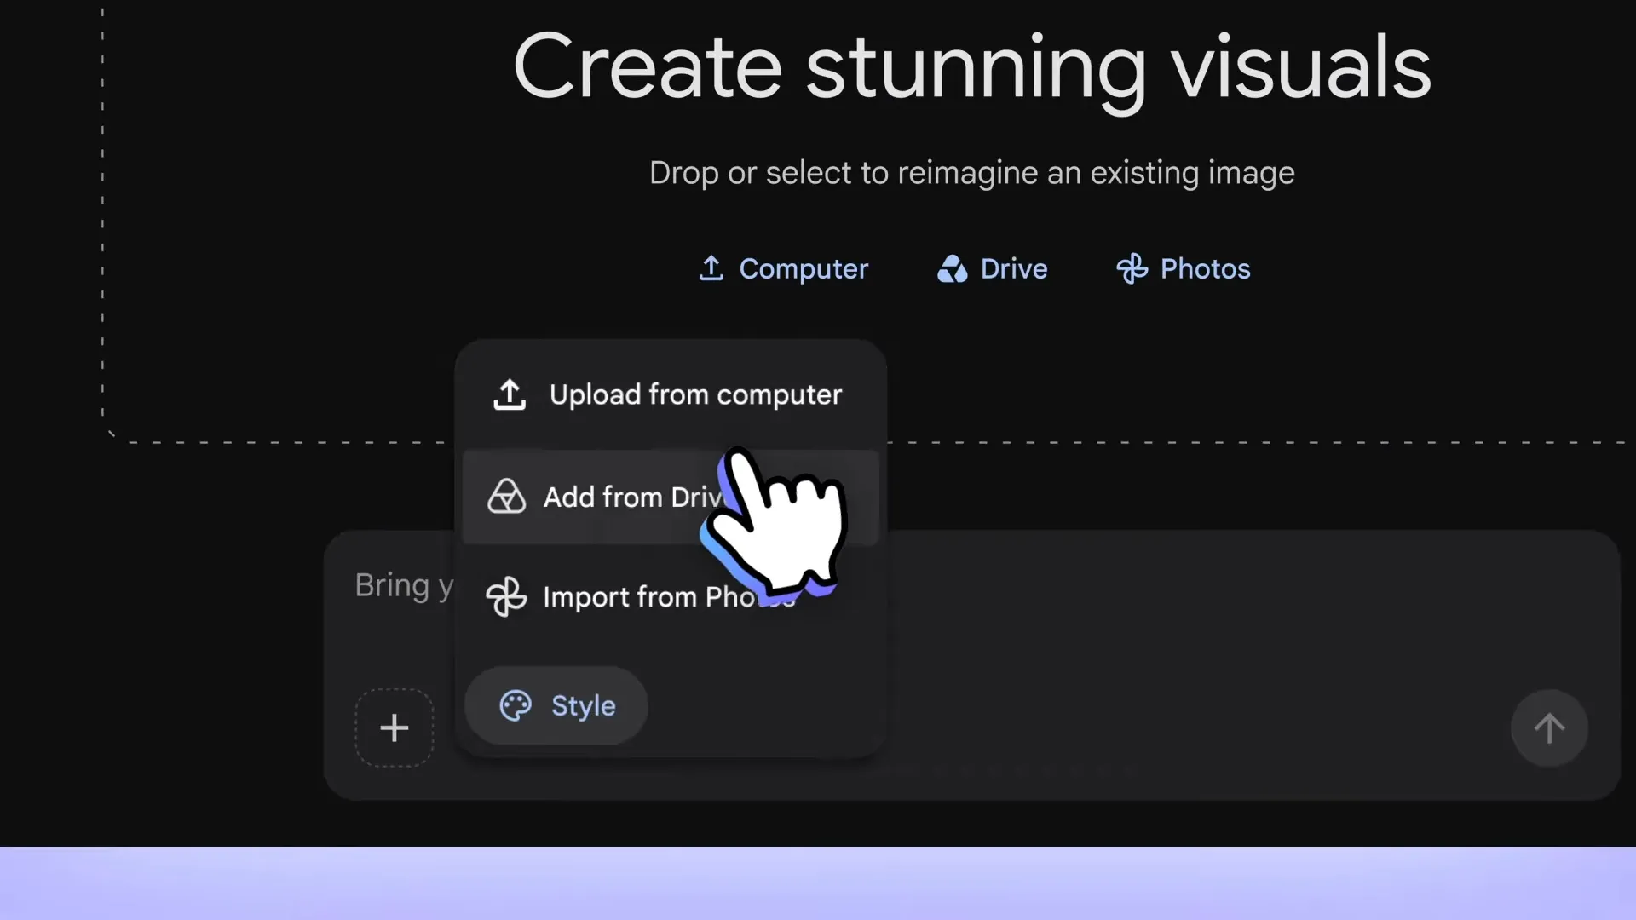Image resolution: width=1636 pixels, height=920 pixels.
Task: Click the Computer upload link
Action: [783, 268]
